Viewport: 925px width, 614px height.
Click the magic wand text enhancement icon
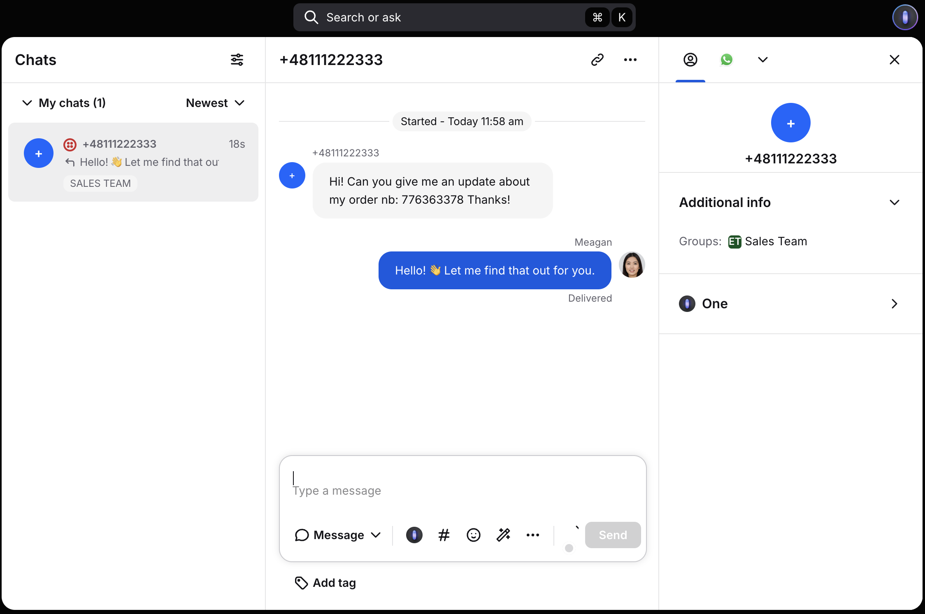pyautogui.click(x=503, y=535)
